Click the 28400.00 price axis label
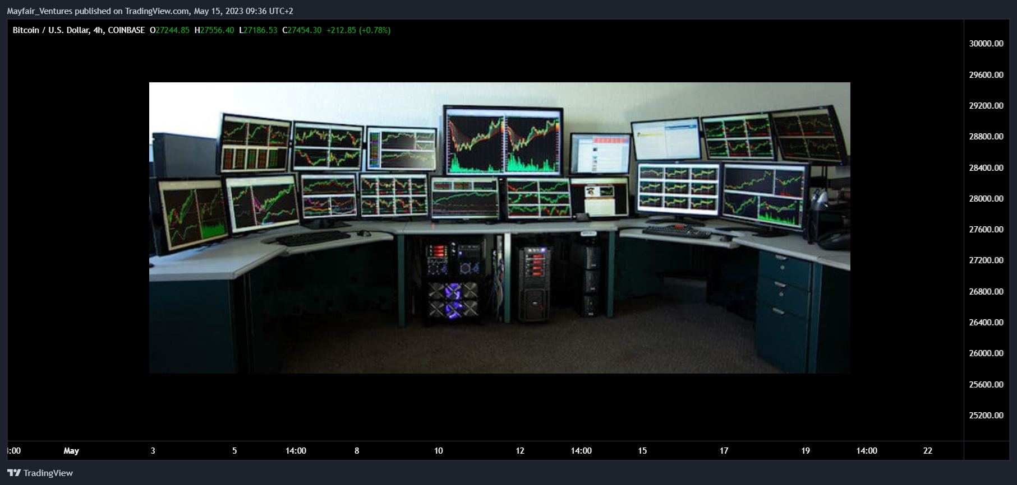 pos(986,167)
